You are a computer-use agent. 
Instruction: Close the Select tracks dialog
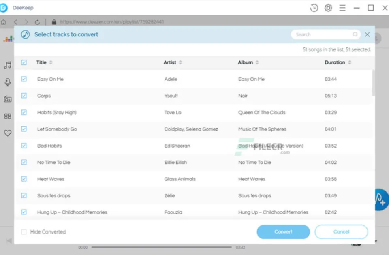(x=368, y=34)
